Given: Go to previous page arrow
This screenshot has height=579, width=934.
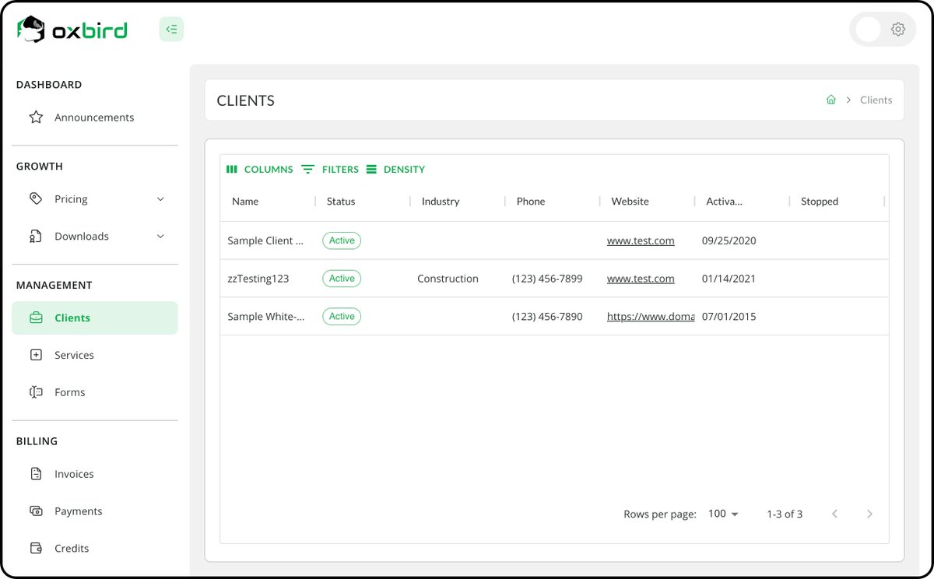Looking at the screenshot, I should point(834,514).
